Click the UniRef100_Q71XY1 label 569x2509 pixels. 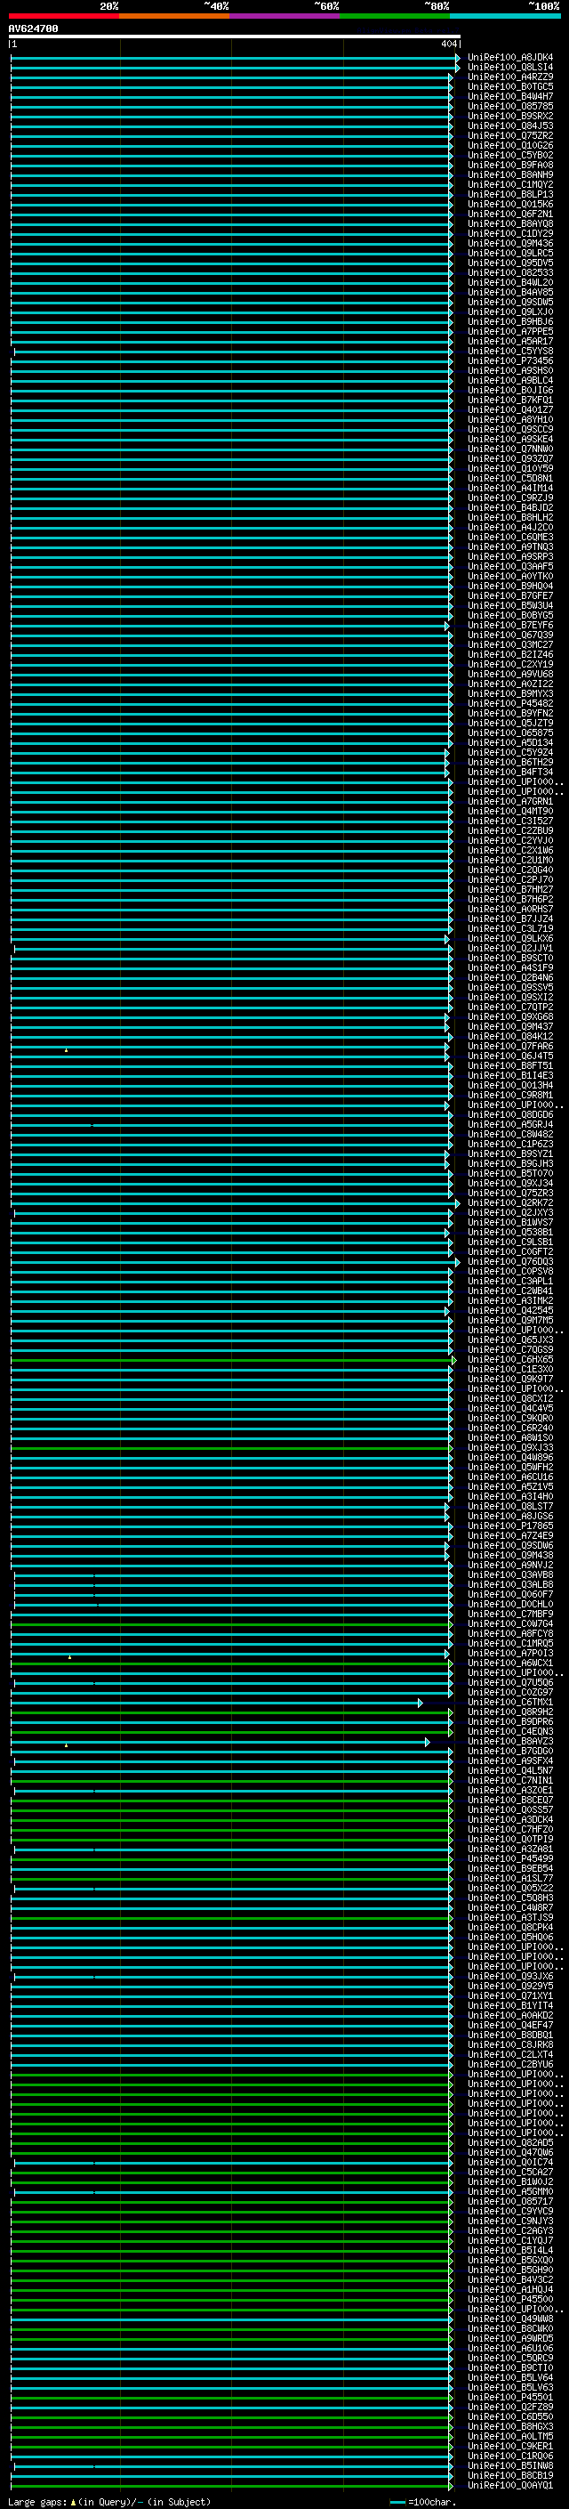(510, 1996)
